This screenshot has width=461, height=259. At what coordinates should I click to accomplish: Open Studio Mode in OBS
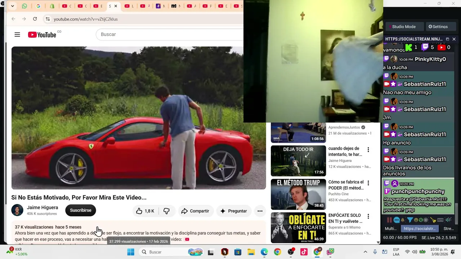404,27
